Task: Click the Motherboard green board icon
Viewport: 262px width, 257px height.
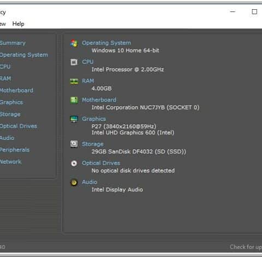Action: tap(74, 100)
